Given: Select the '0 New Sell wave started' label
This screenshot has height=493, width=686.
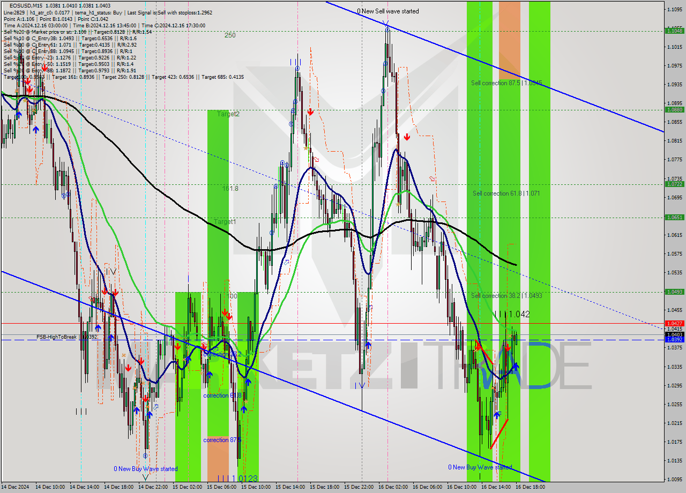Looking at the screenshot, I should pos(389,11).
